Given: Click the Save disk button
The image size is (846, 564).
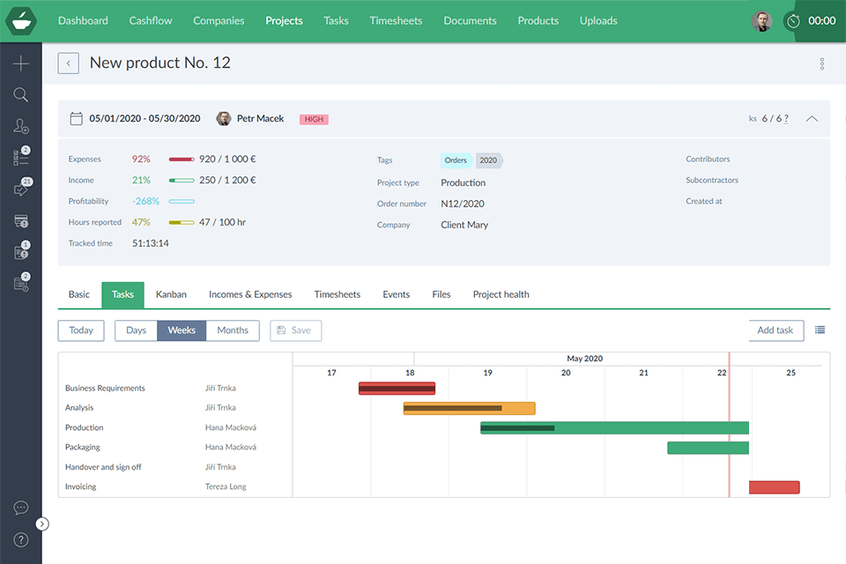Looking at the screenshot, I should point(296,330).
